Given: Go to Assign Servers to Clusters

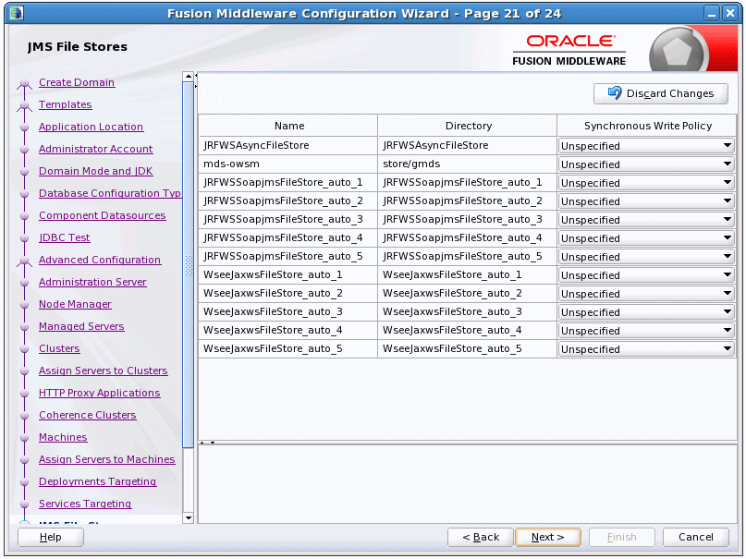Looking at the screenshot, I should [104, 371].
